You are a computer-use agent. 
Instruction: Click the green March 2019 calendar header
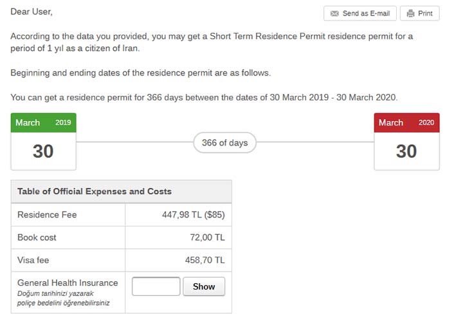point(44,123)
